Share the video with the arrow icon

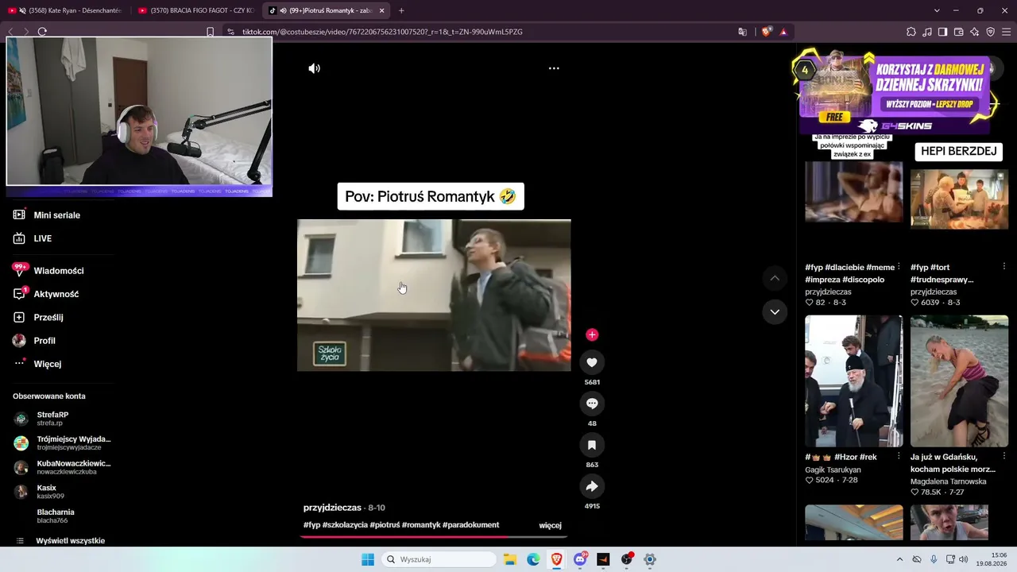click(592, 486)
